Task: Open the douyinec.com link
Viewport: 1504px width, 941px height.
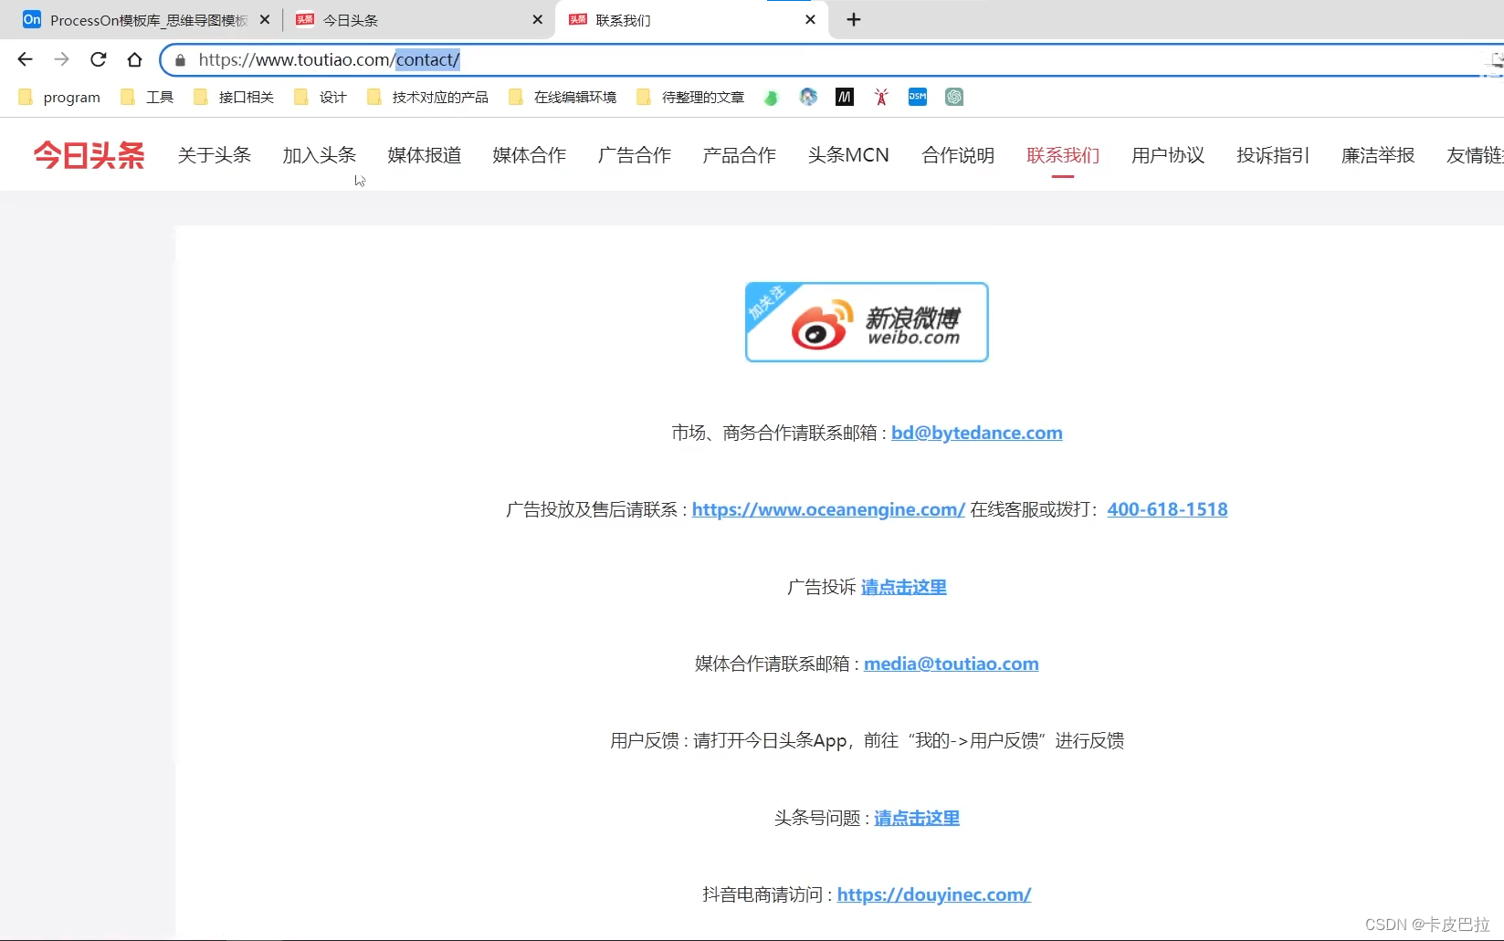Action: click(x=934, y=894)
